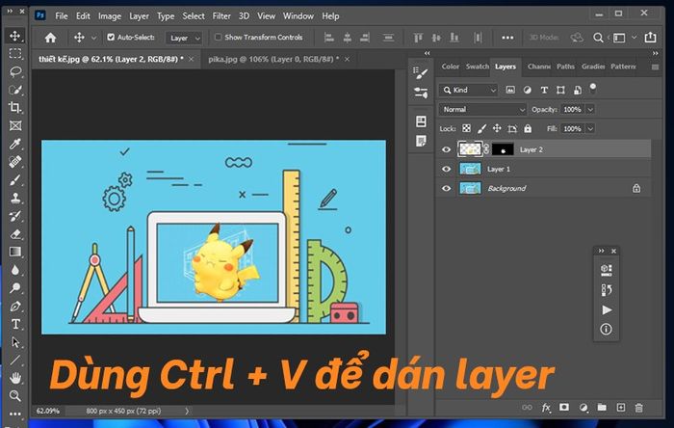The height and width of the screenshot is (428, 674).
Task: Open the Kind filter dropdown
Action: pyautogui.click(x=469, y=90)
